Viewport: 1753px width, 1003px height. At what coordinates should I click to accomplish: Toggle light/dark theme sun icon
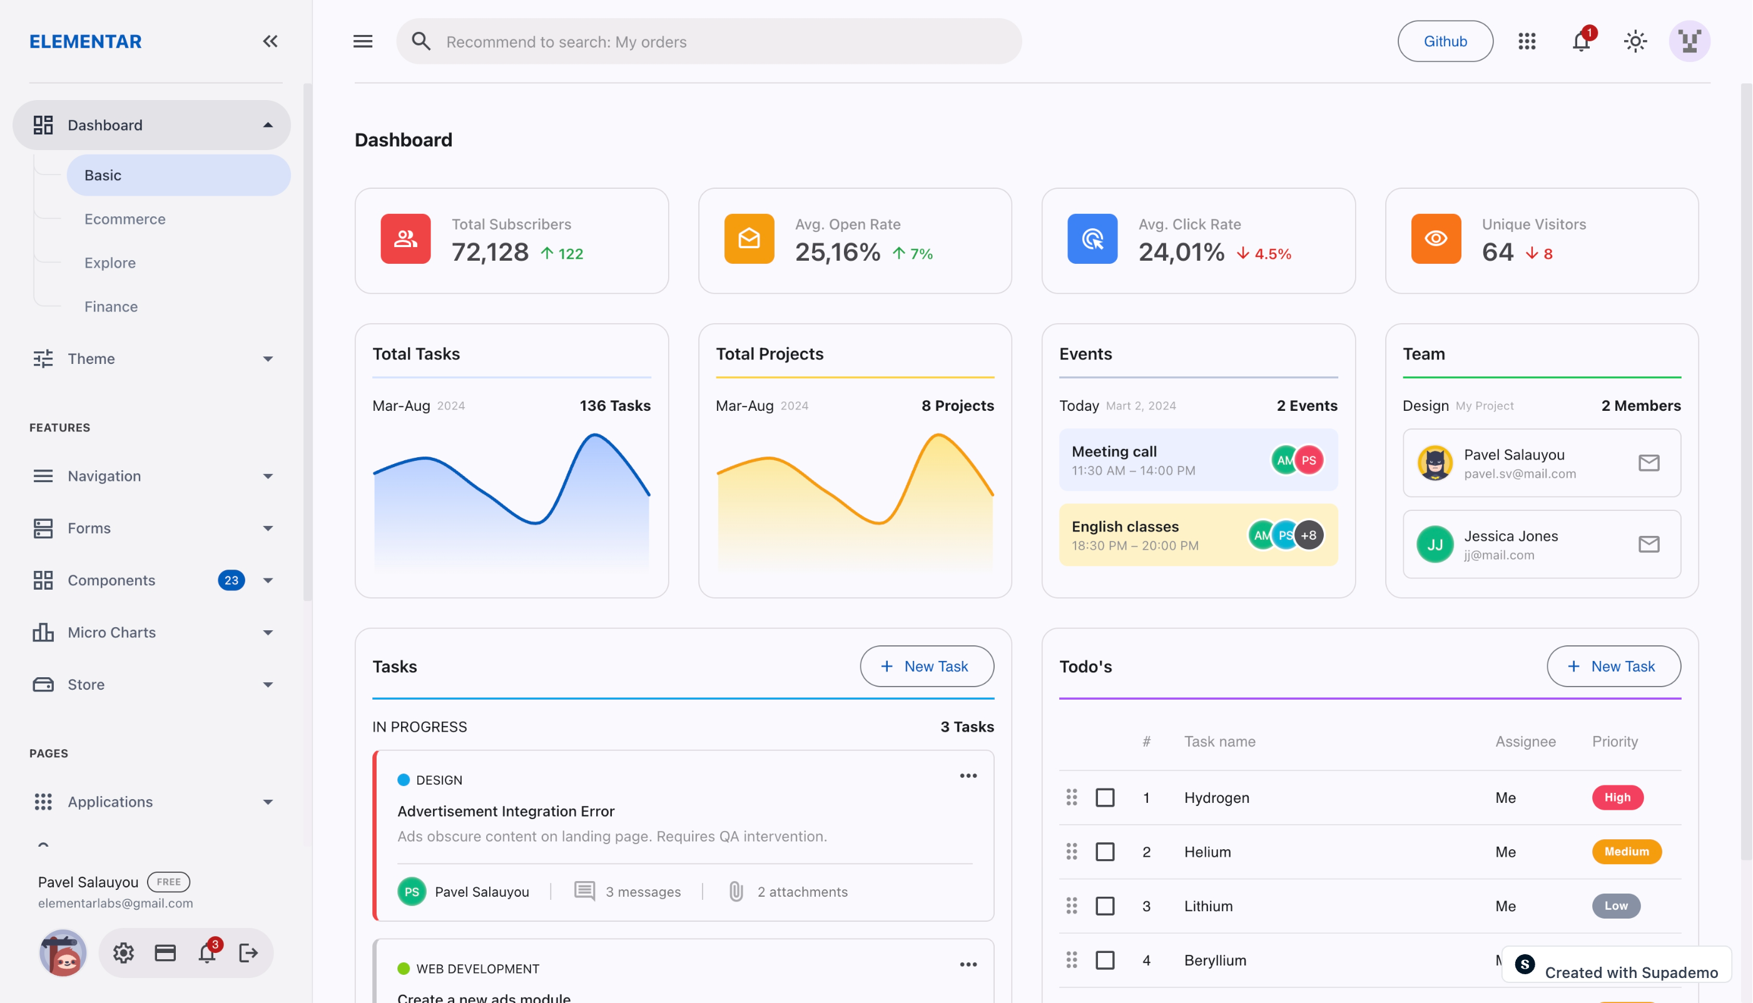pyautogui.click(x=1635, y=41)
